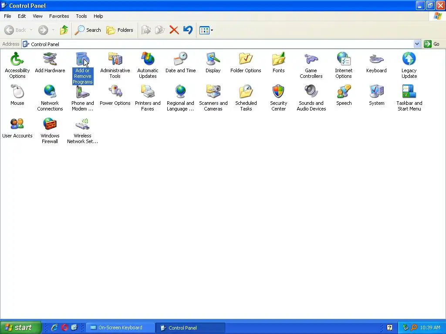Open Game Controllers icon
Image resolution: width=446 pixels, height=334 pixels.
coord(311,65)
